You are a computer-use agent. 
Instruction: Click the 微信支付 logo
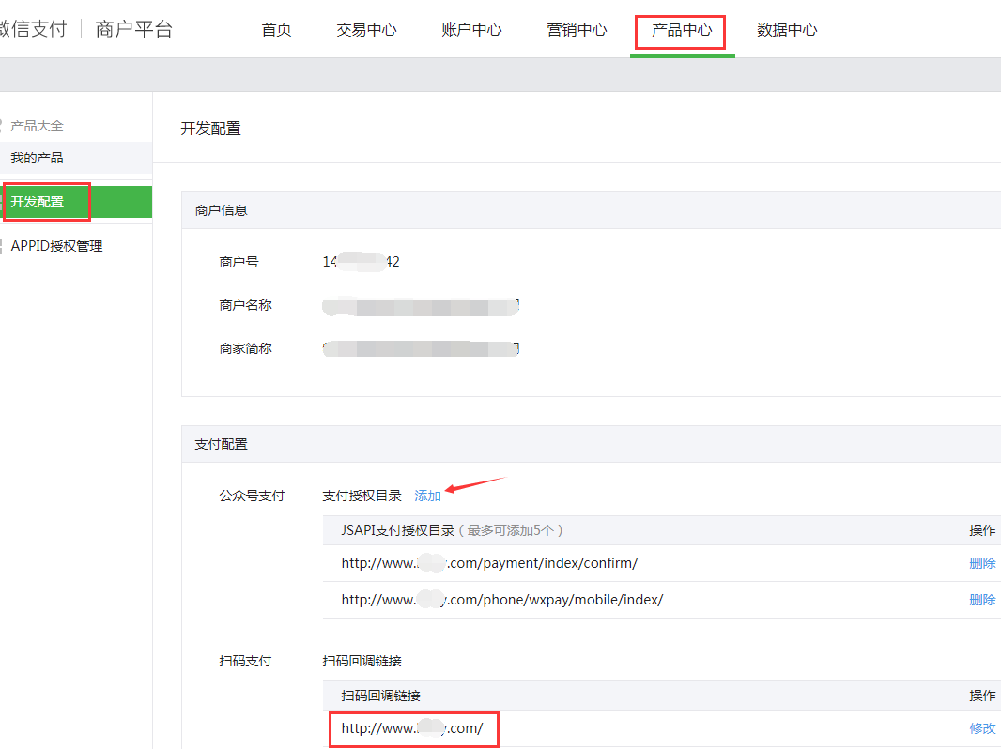coord(33,29)
